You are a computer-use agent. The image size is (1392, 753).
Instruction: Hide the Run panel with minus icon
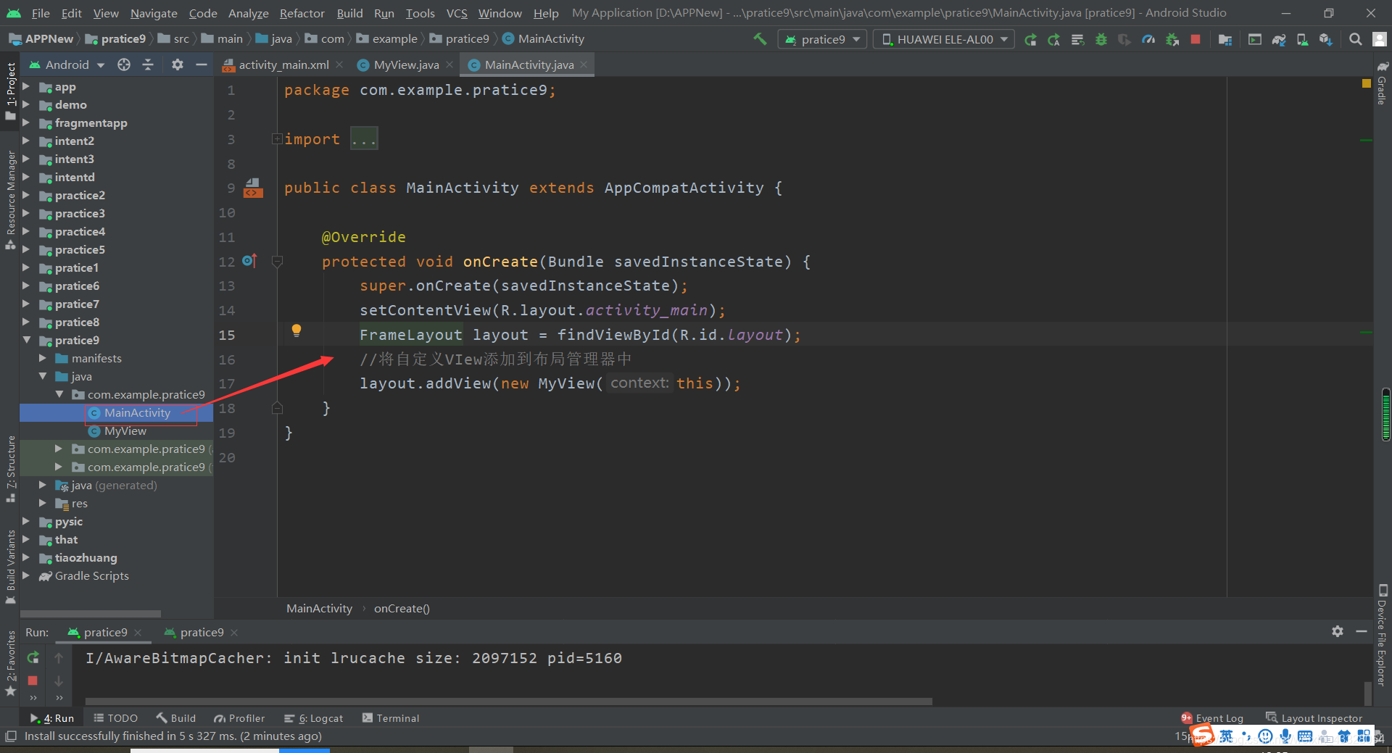(1362, 631)
